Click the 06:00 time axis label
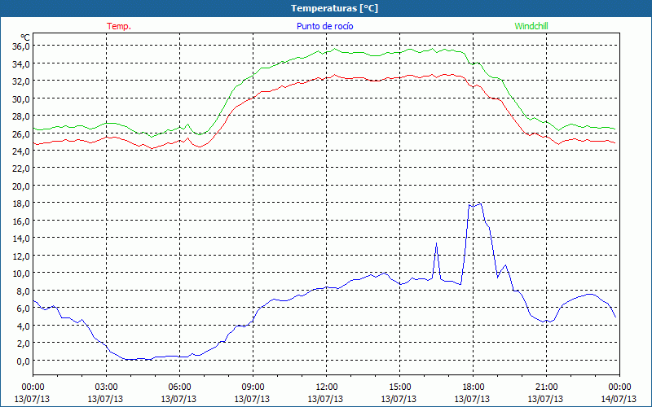This screenshot has height=407, width=652. coord(179,387)
